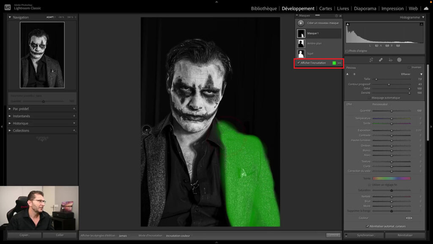Select the Crop overlay tool icon

pyautogui.click(x=371, y=60)
